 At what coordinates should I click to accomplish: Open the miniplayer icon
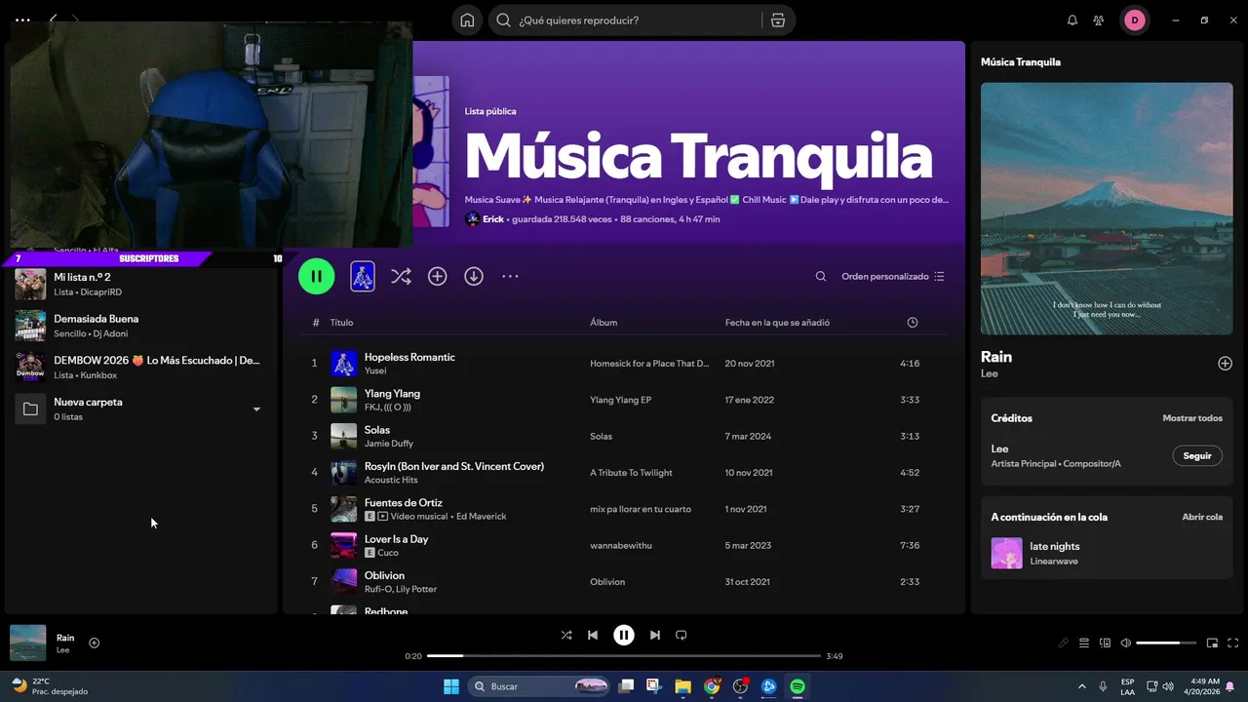(1213, 643)
